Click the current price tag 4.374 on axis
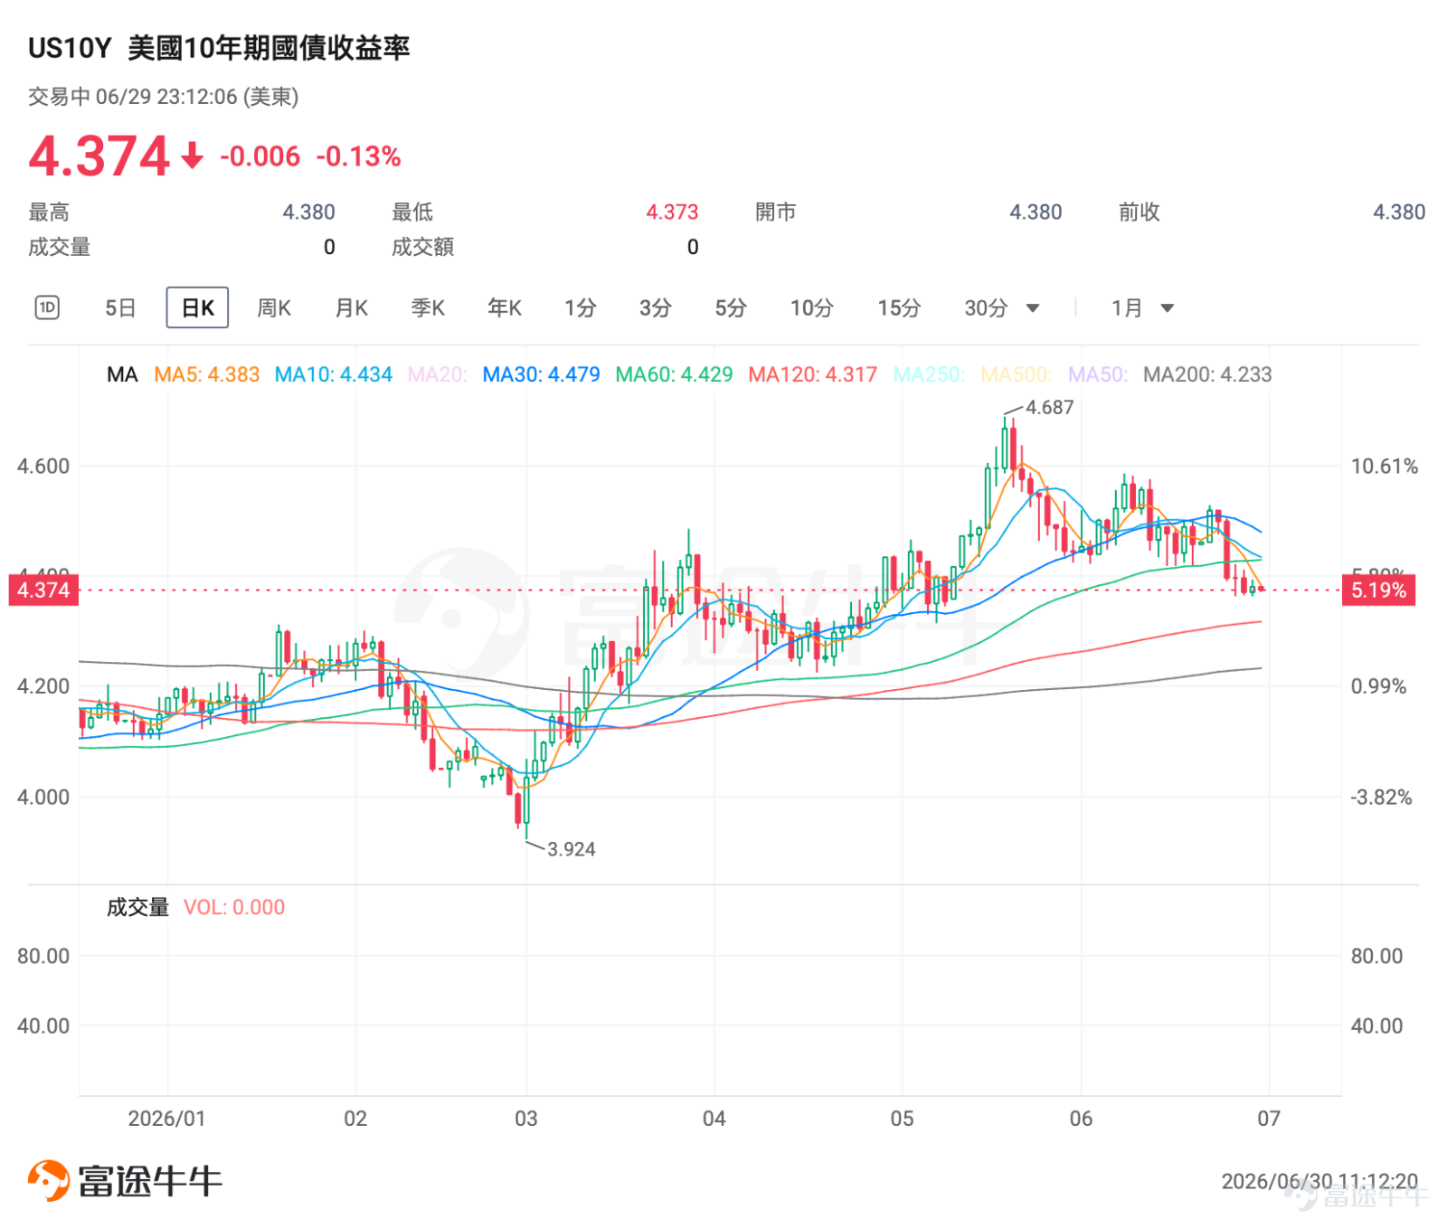The height and width of the screenshot is (1228, 1447). pos(43,590)
